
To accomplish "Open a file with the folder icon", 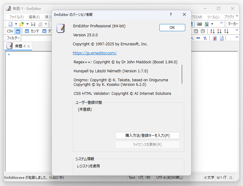I will tap(21, 23).
